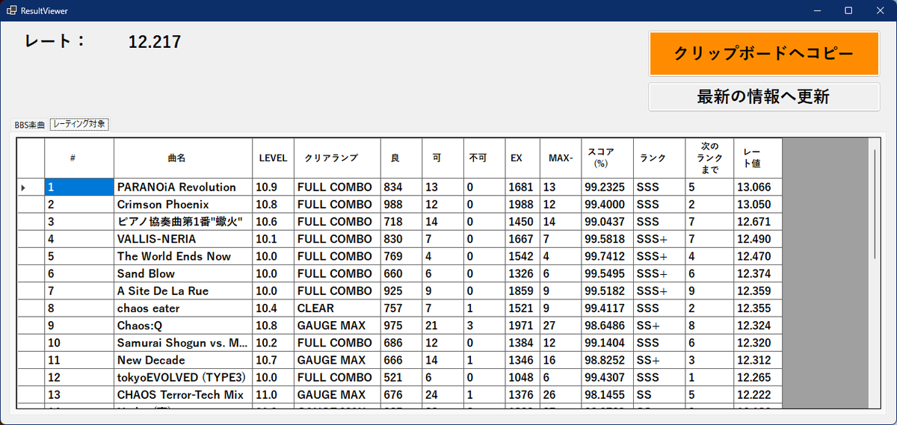Screen dimensions: 897x425
Task: Select A Site De La Rue cell
Action: [x=183, y=291]
